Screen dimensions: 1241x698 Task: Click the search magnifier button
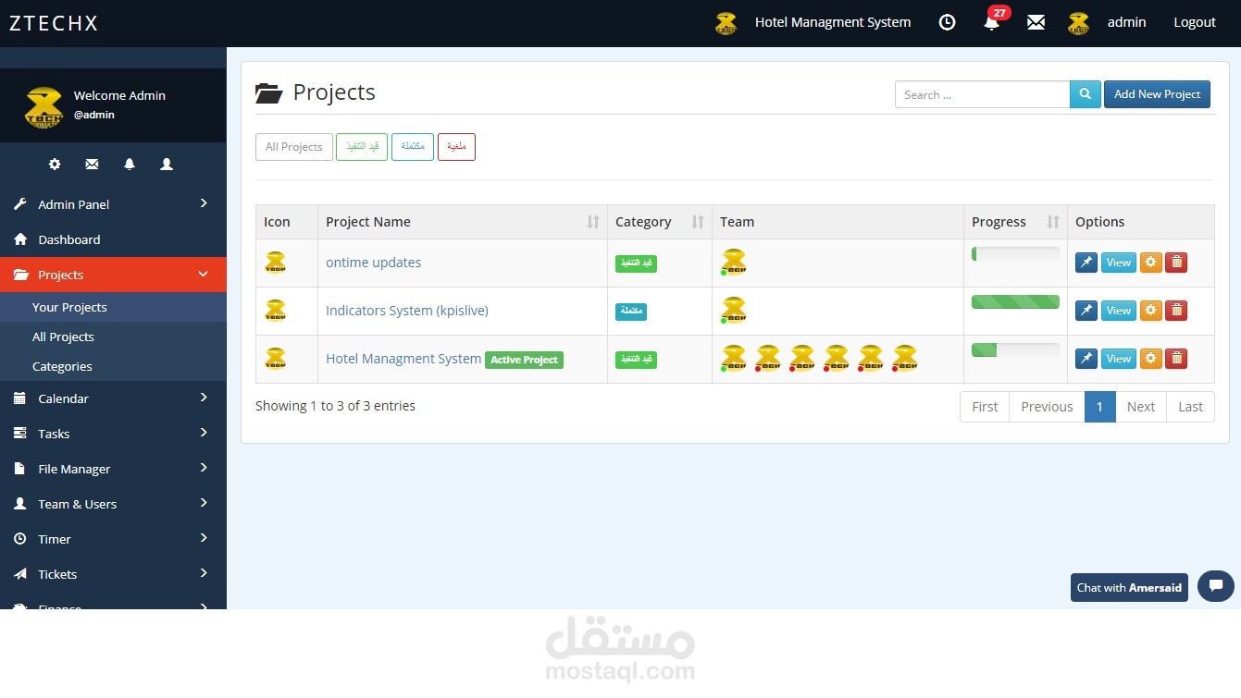1086,94
